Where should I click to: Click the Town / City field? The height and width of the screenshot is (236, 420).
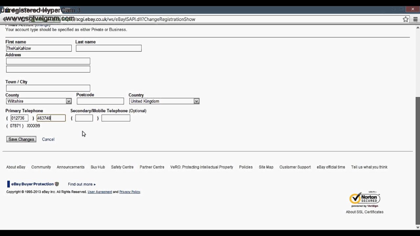pyautogui.click(x=48, y=88)
